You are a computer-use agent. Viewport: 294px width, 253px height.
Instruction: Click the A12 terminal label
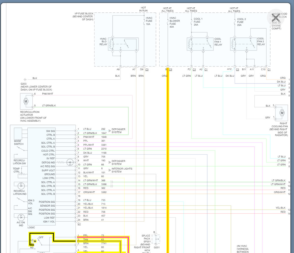(x=229, y=69)
